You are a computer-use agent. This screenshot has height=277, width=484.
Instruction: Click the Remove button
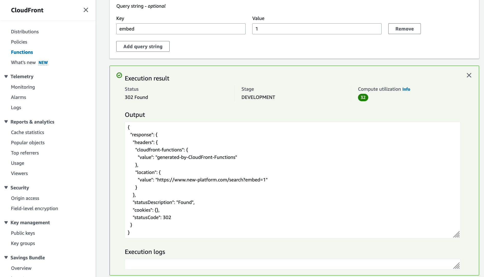404,29
